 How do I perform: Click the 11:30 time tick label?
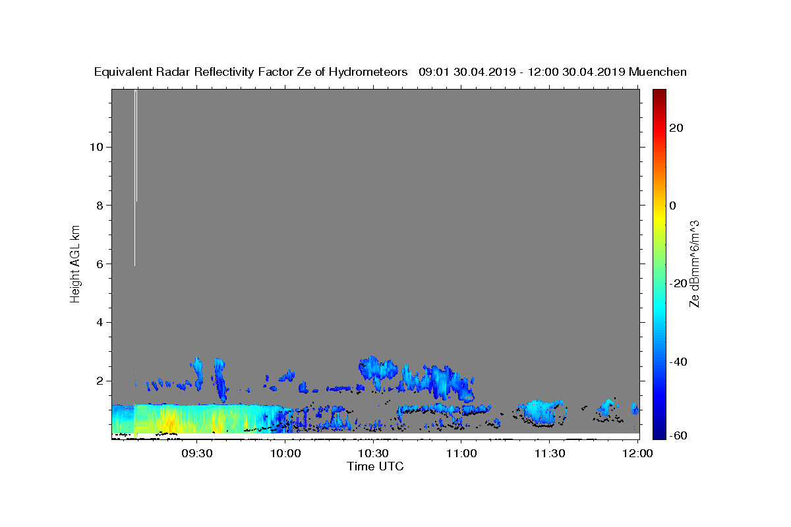point(550,453)
